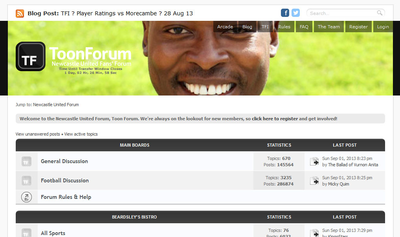
Task: Open the TFI Player Ratings blog post link
Action: (127, 13)
